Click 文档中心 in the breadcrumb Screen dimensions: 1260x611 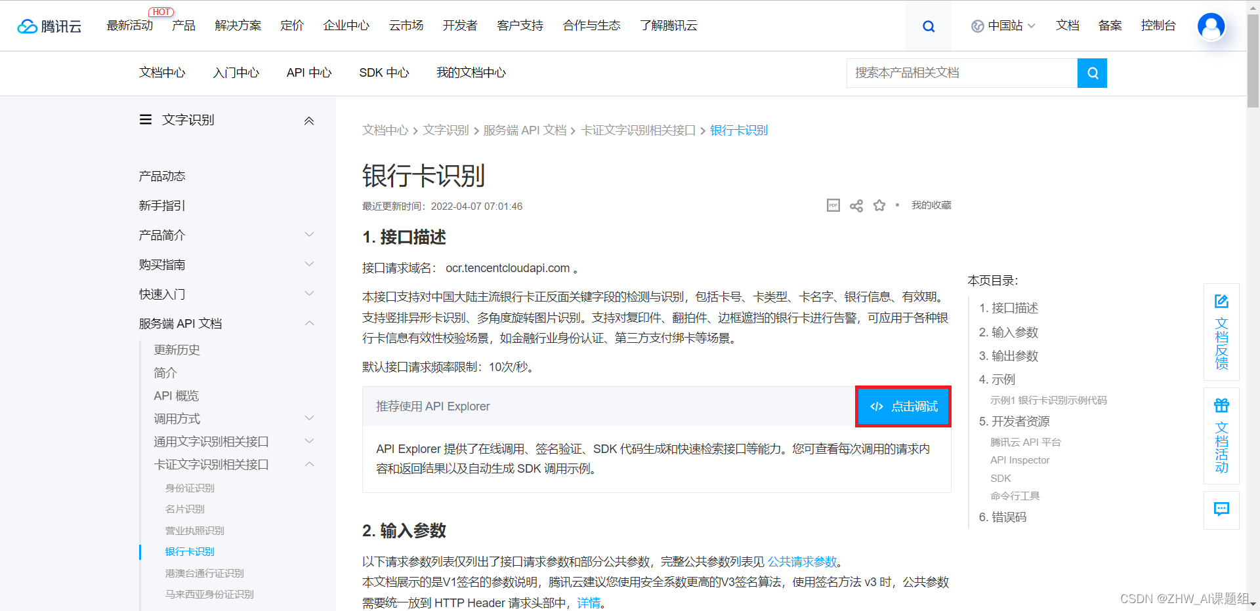(x=385, y=130)
